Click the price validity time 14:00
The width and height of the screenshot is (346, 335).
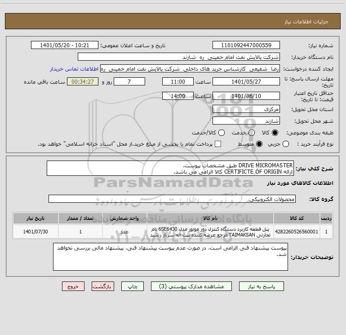click(x=178, y=96)
